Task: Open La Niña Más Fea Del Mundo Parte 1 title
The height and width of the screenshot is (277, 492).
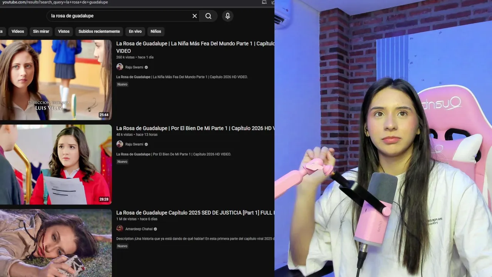Action: coord(195,47)
